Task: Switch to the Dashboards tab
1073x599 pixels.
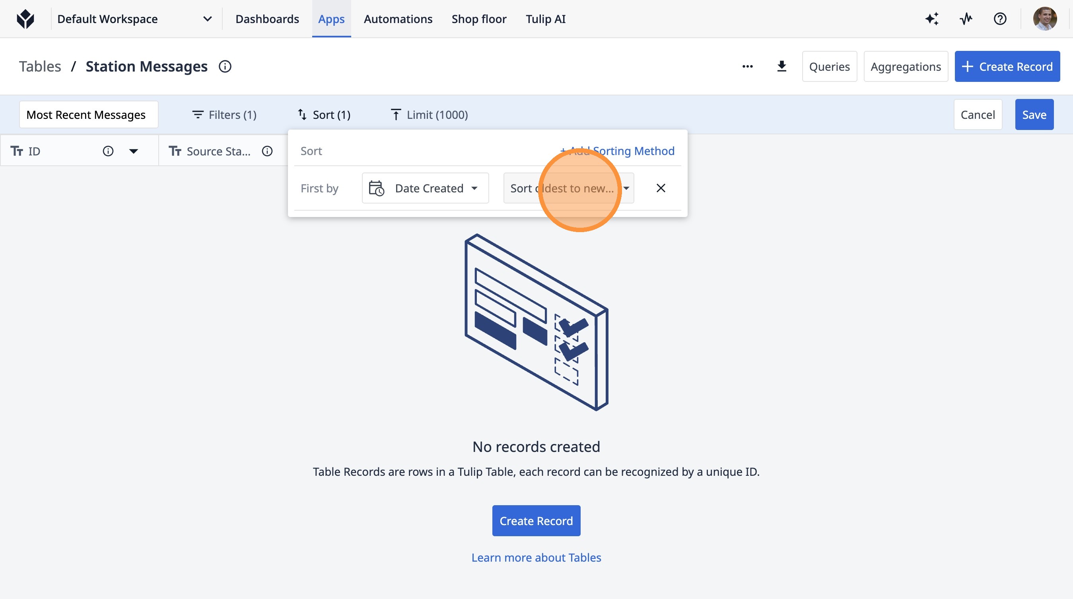Action: tap(267, 19)
